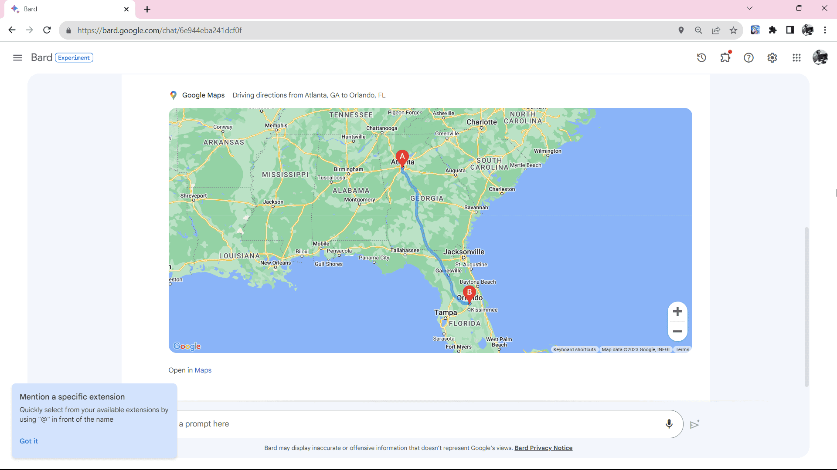Click Jacksonville label on the map
Image resolution: width=837 pixels, height=470 pixels.
[x=464, y=252]
